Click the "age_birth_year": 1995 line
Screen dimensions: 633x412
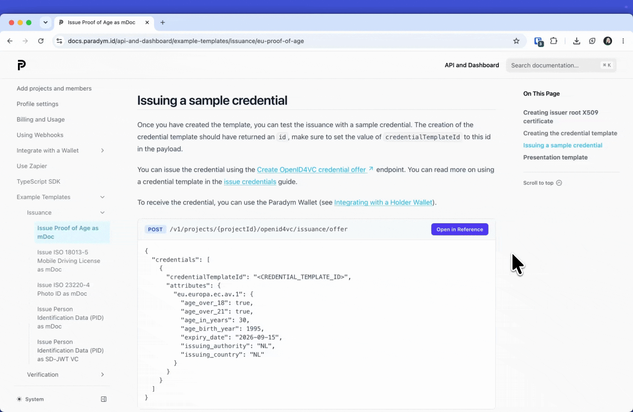click(x=222, y=329)
